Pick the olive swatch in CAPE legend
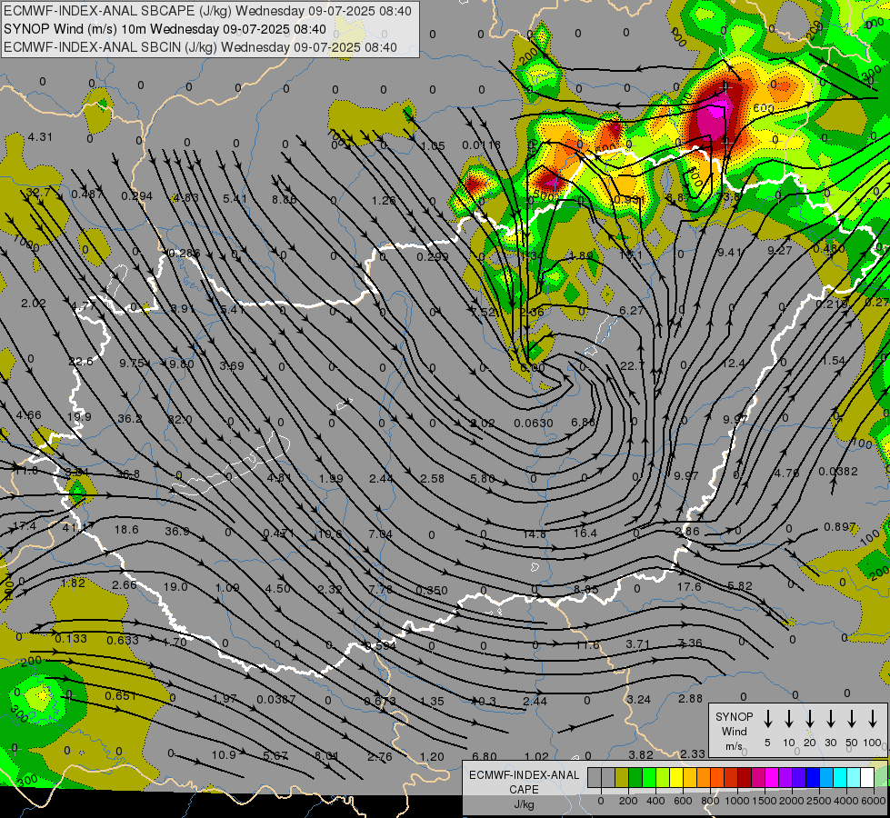The width and height of the screenshot is (890, 818). click(622, 777)
